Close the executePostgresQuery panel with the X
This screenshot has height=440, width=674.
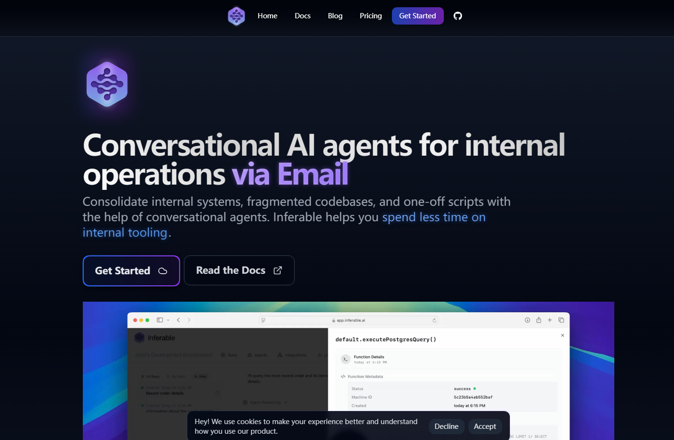(562, 335)
